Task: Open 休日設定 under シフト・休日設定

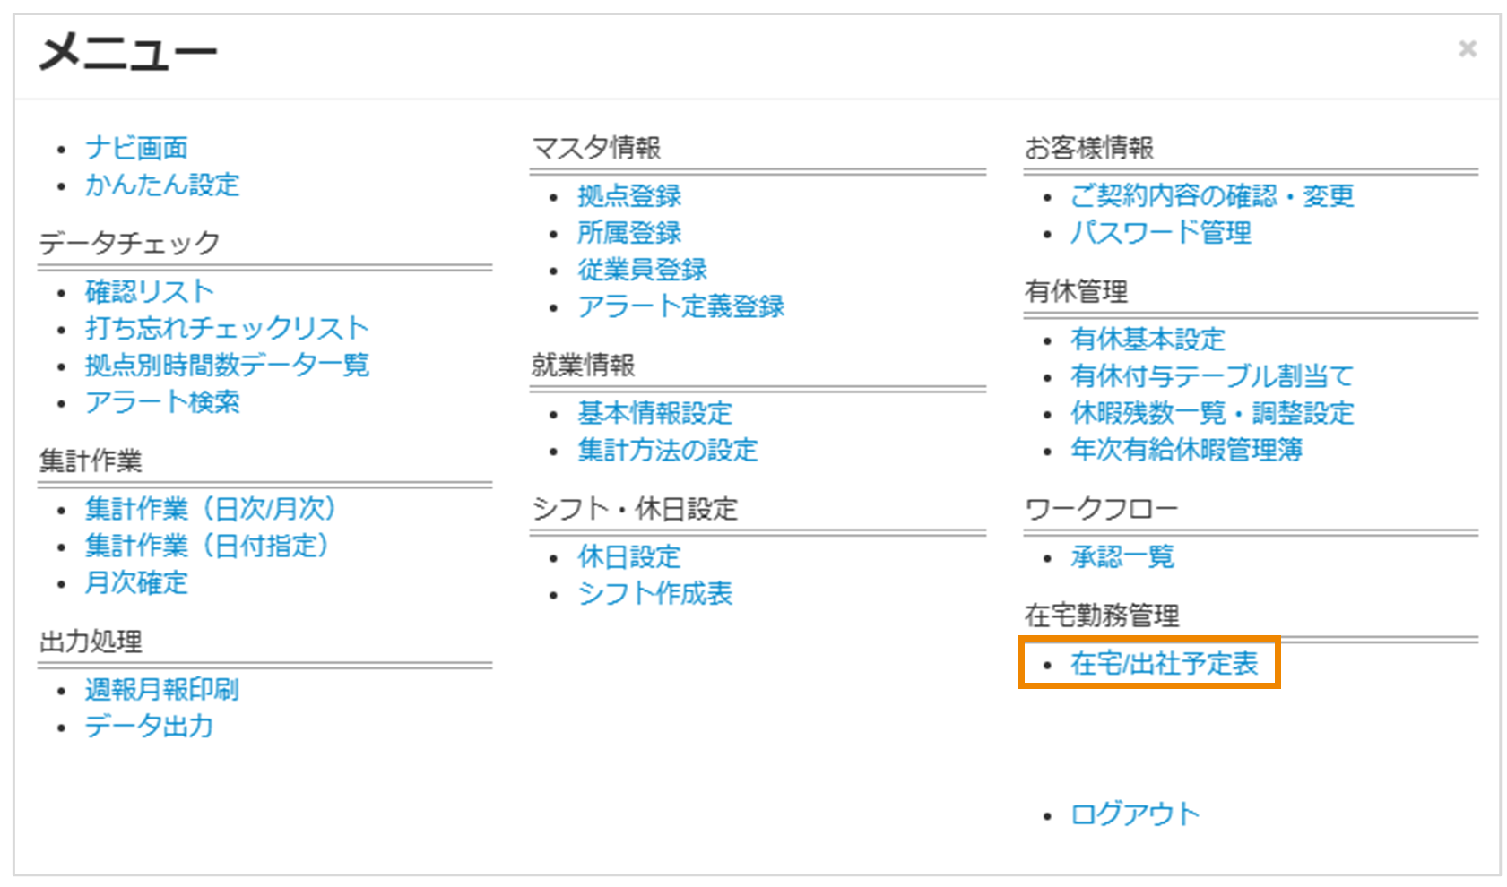Action: tap(628, 556)
